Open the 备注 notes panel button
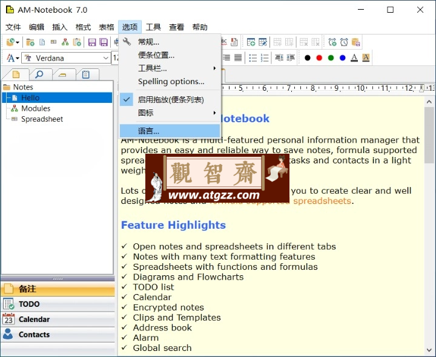 [58, 289]
